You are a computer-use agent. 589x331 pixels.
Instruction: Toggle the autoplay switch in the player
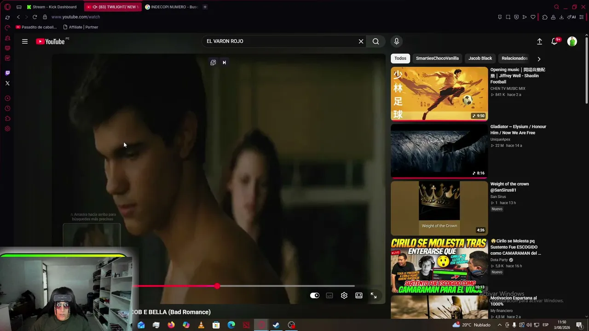click(x=315, y=296)
